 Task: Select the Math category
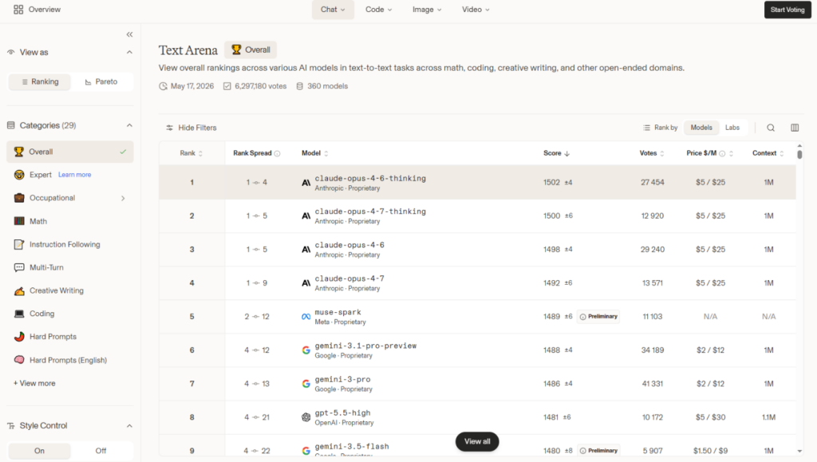(70, 221)
